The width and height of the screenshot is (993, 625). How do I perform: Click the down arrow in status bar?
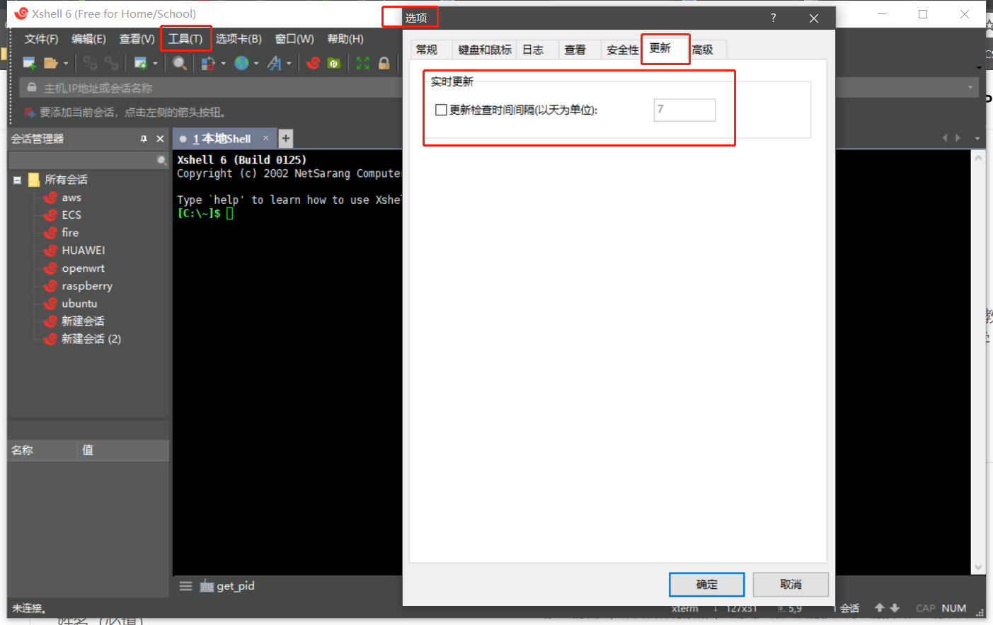click(895, 608)
